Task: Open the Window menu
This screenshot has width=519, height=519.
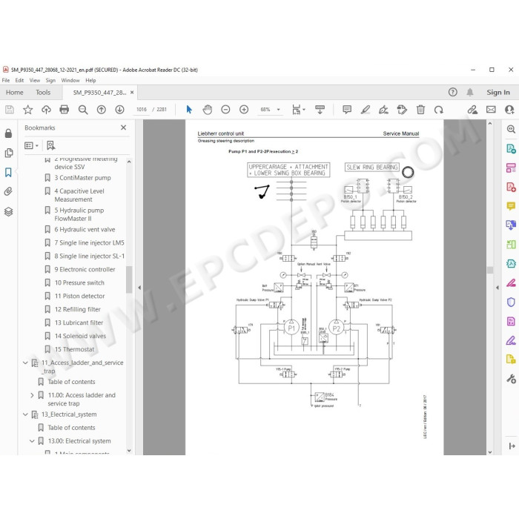Action: click(70, 80)
